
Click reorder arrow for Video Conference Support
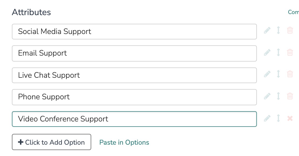pos(278,118)
